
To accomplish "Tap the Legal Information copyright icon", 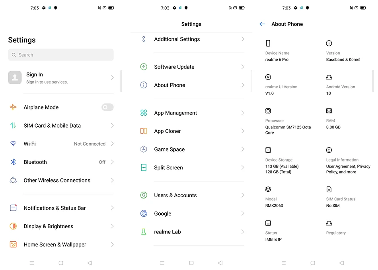I will pyautogui.click(x=329, y=150).
